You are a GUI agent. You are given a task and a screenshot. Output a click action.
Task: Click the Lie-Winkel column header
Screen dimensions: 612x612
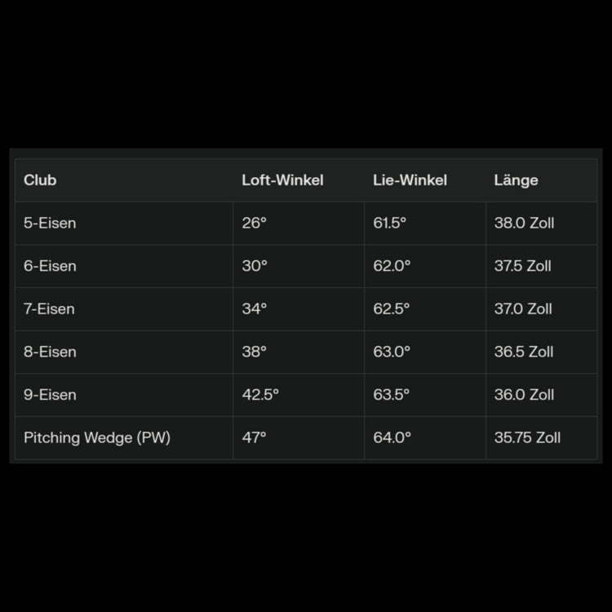(410, 180)
